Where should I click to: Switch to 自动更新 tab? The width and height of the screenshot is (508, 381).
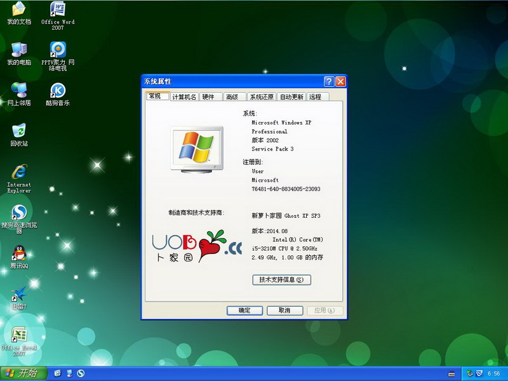coord(291,97)
